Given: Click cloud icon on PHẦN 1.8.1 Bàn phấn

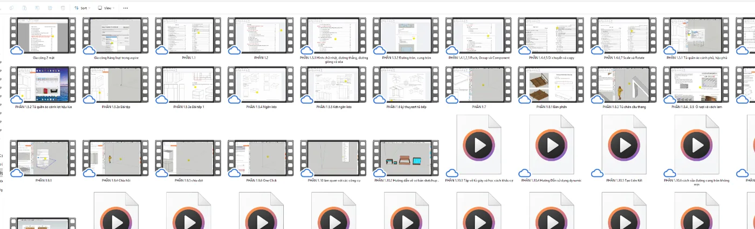Looking at the screenshot, I should click(525, 99).
